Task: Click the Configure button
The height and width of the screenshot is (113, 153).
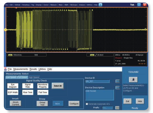Action: pos(74,104)
